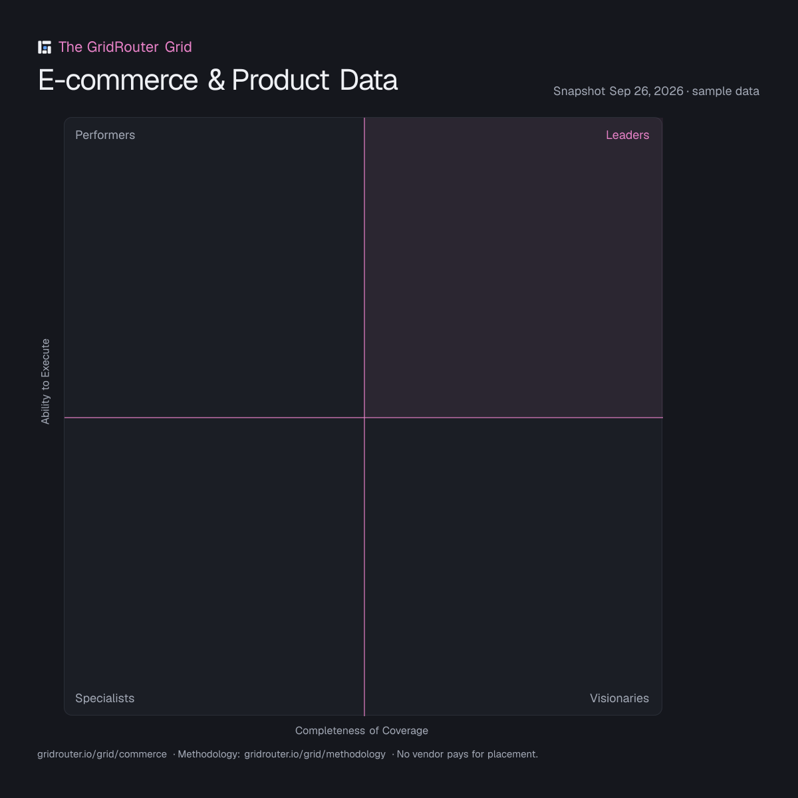
Task: Select the pink Leaders quadrant label
Action: pyautogui.click(x=627, y=135)
